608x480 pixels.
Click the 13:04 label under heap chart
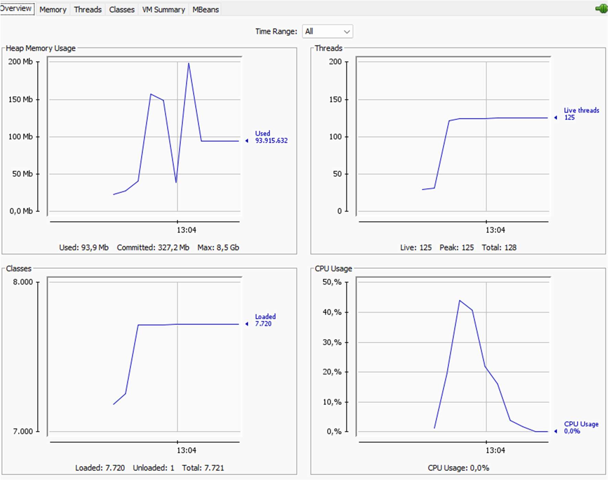[x=186, y=230]
